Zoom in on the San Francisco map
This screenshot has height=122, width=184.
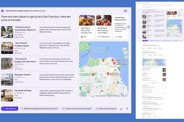(x=125, y=88)
